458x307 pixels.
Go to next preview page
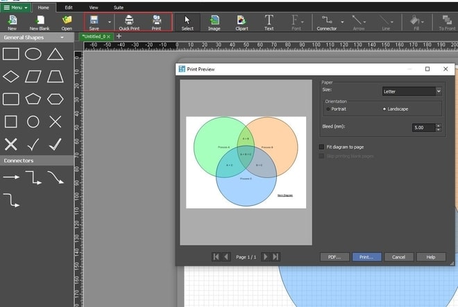click(265, 257)
